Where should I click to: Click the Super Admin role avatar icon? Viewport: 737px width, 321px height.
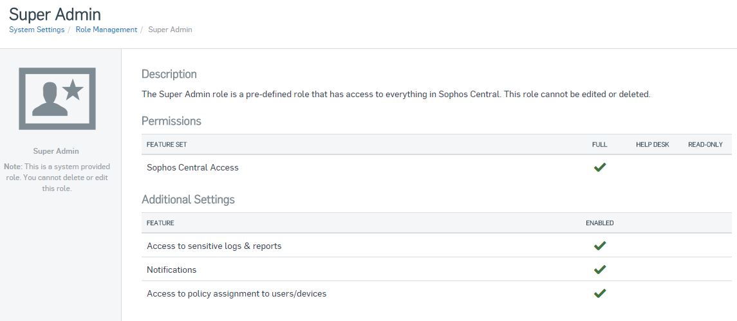coord(57,98)
